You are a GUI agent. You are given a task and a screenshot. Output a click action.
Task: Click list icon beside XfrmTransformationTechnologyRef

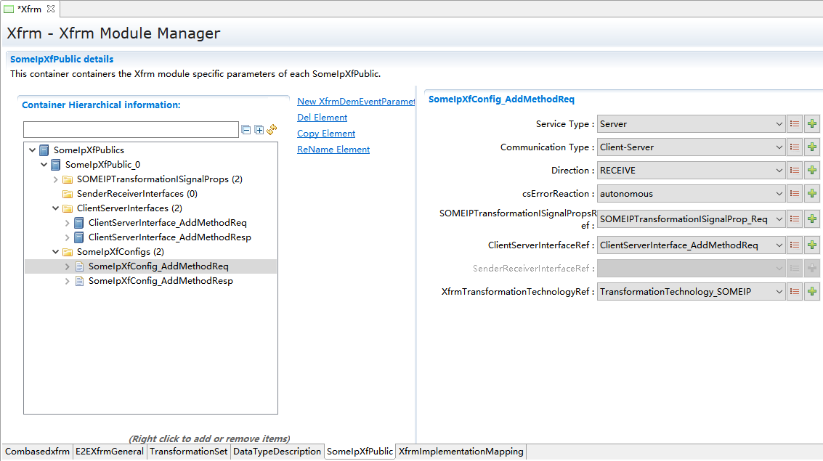pyautogui.click(x=795, y=292)
